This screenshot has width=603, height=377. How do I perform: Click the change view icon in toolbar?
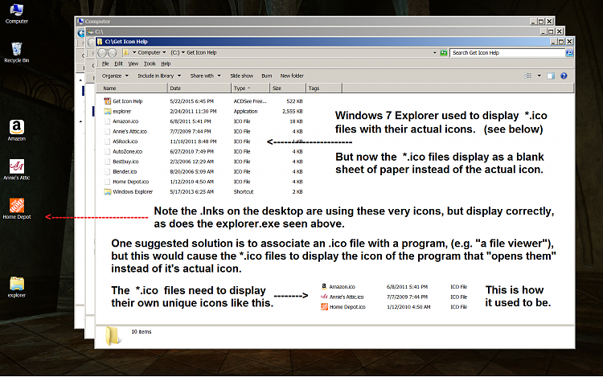[528, 76]
